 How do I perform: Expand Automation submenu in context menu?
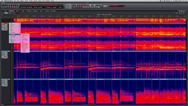point(15,32)
